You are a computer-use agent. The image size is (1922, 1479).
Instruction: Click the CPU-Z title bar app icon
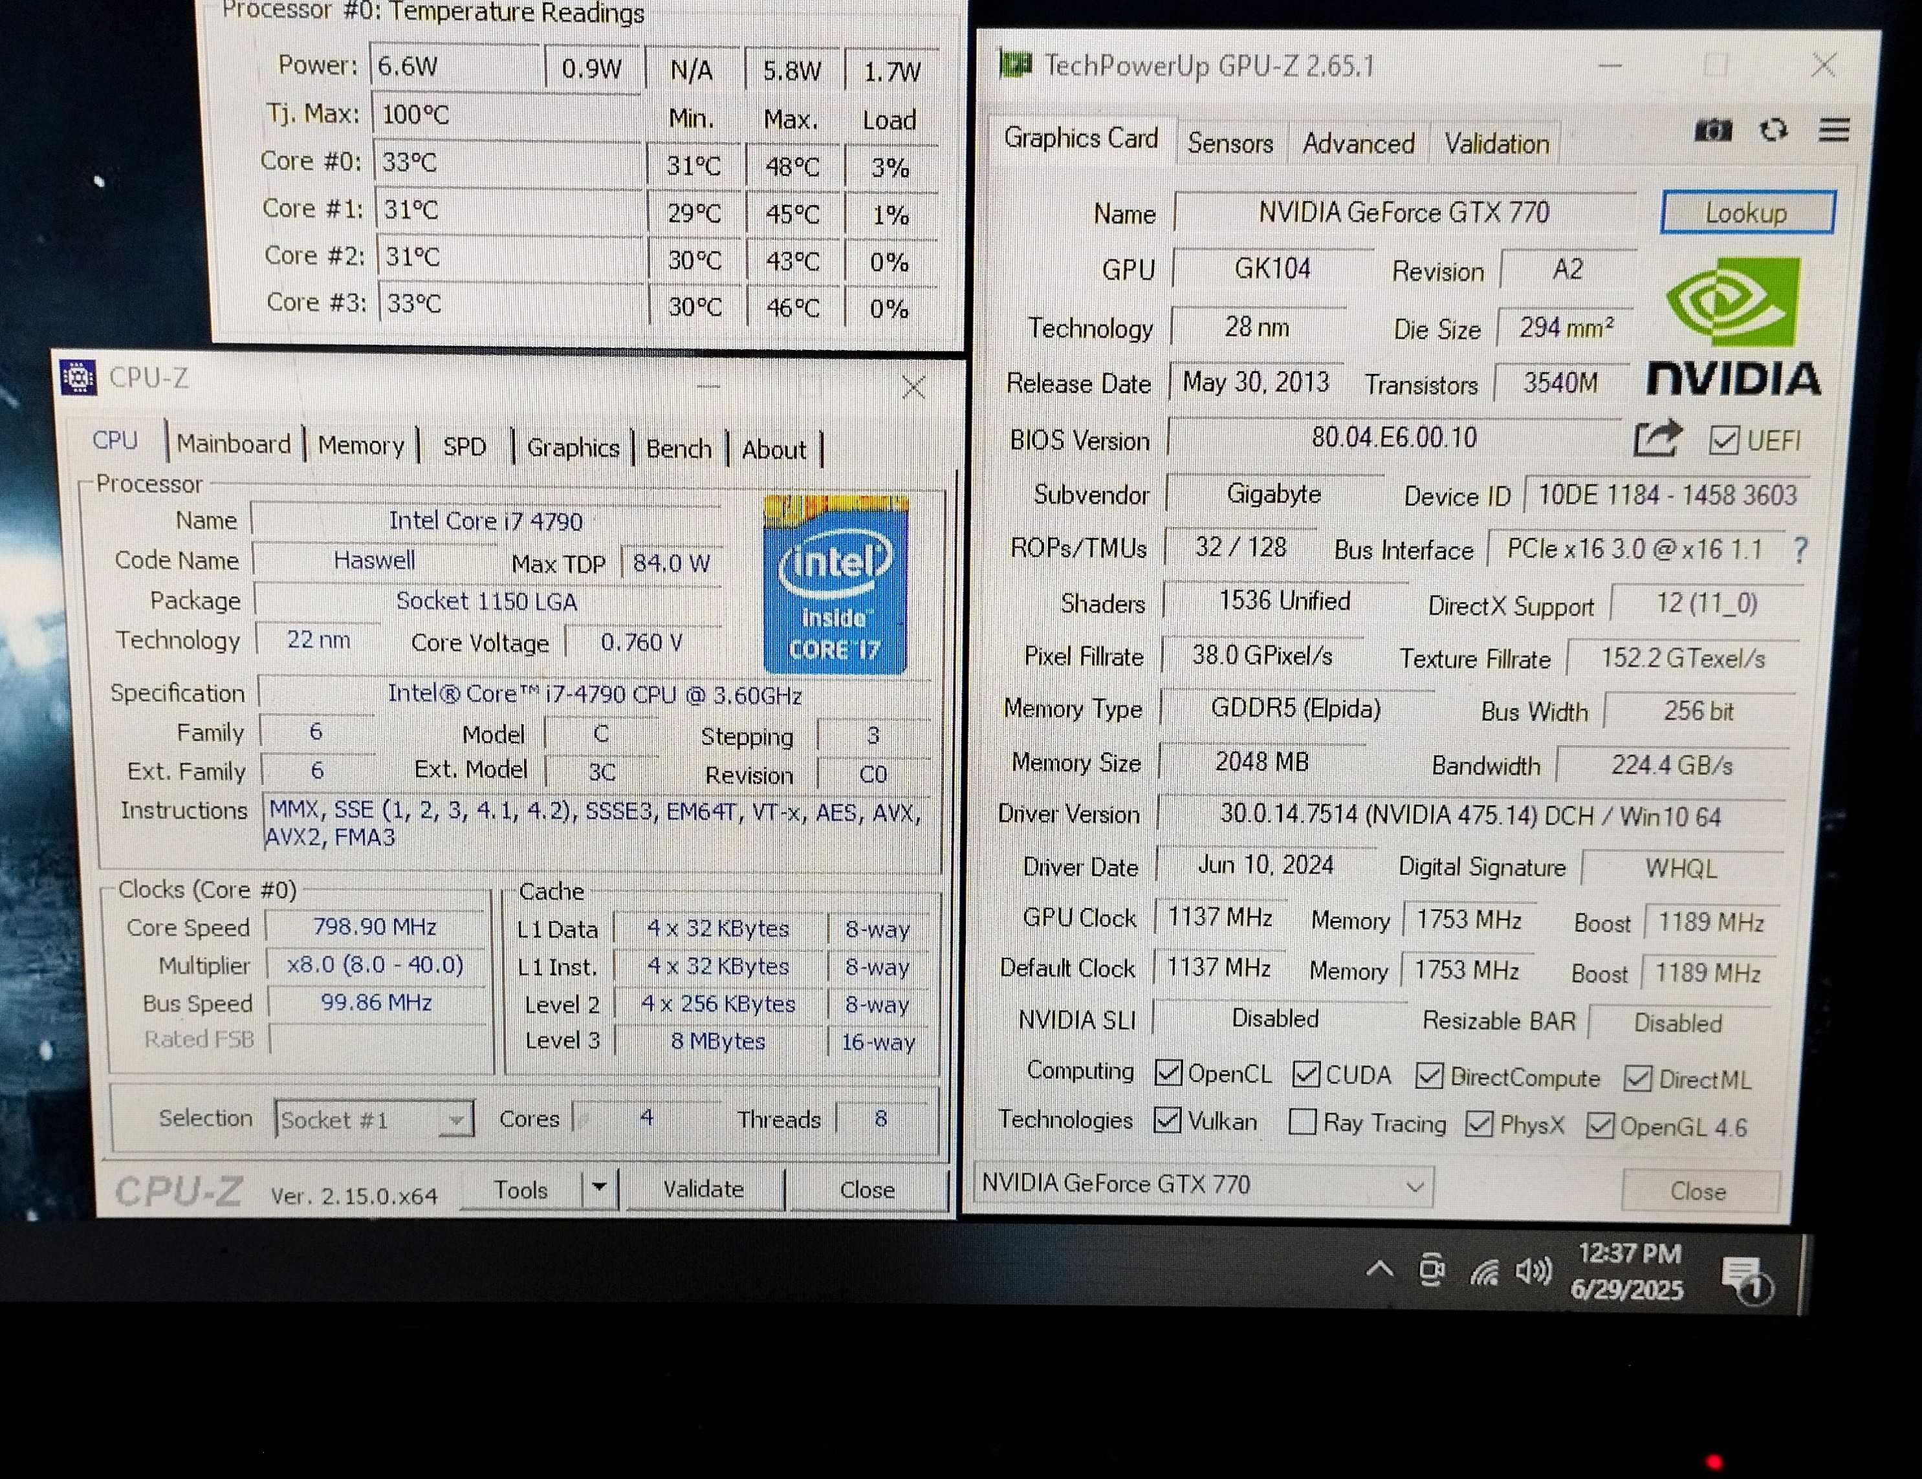(78, 378)
